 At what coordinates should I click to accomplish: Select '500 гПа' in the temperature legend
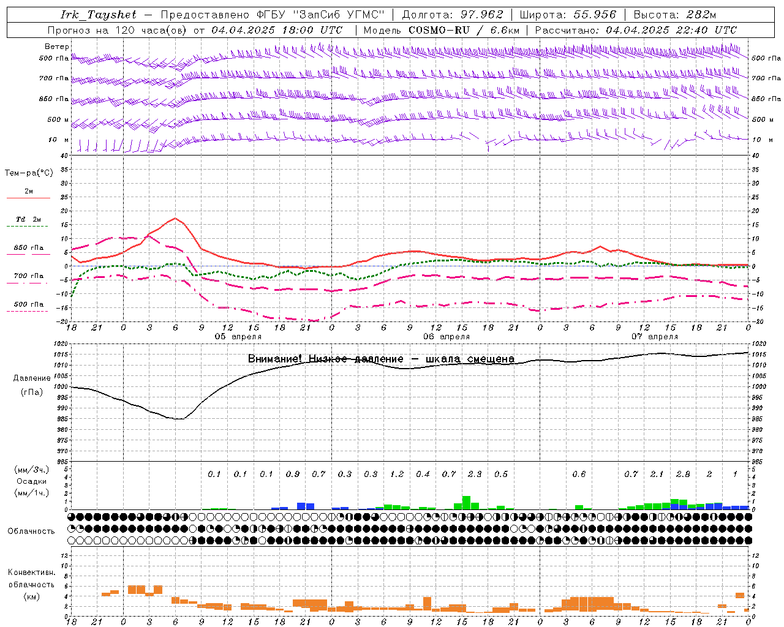coord(29,304)
